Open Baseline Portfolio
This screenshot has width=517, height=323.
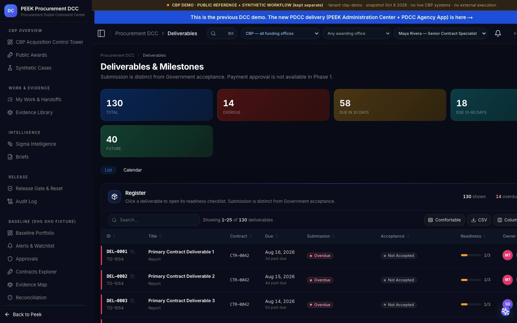coord(45,233)
